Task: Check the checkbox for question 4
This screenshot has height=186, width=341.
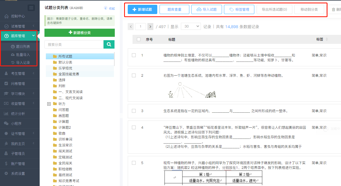Action: [134, 128]
